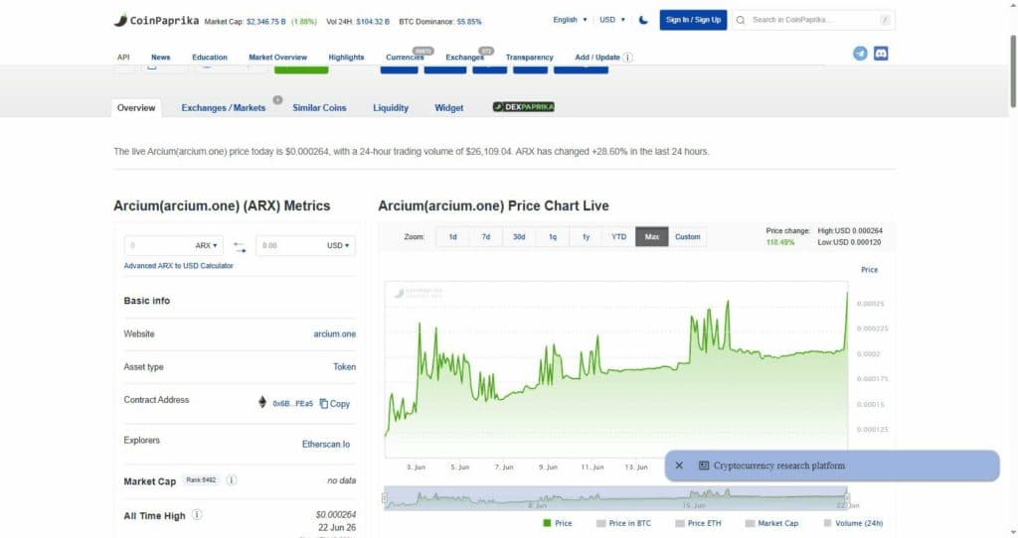
Task: Click the 0x6B...FEa5 contract address
Action: (293, 403)
